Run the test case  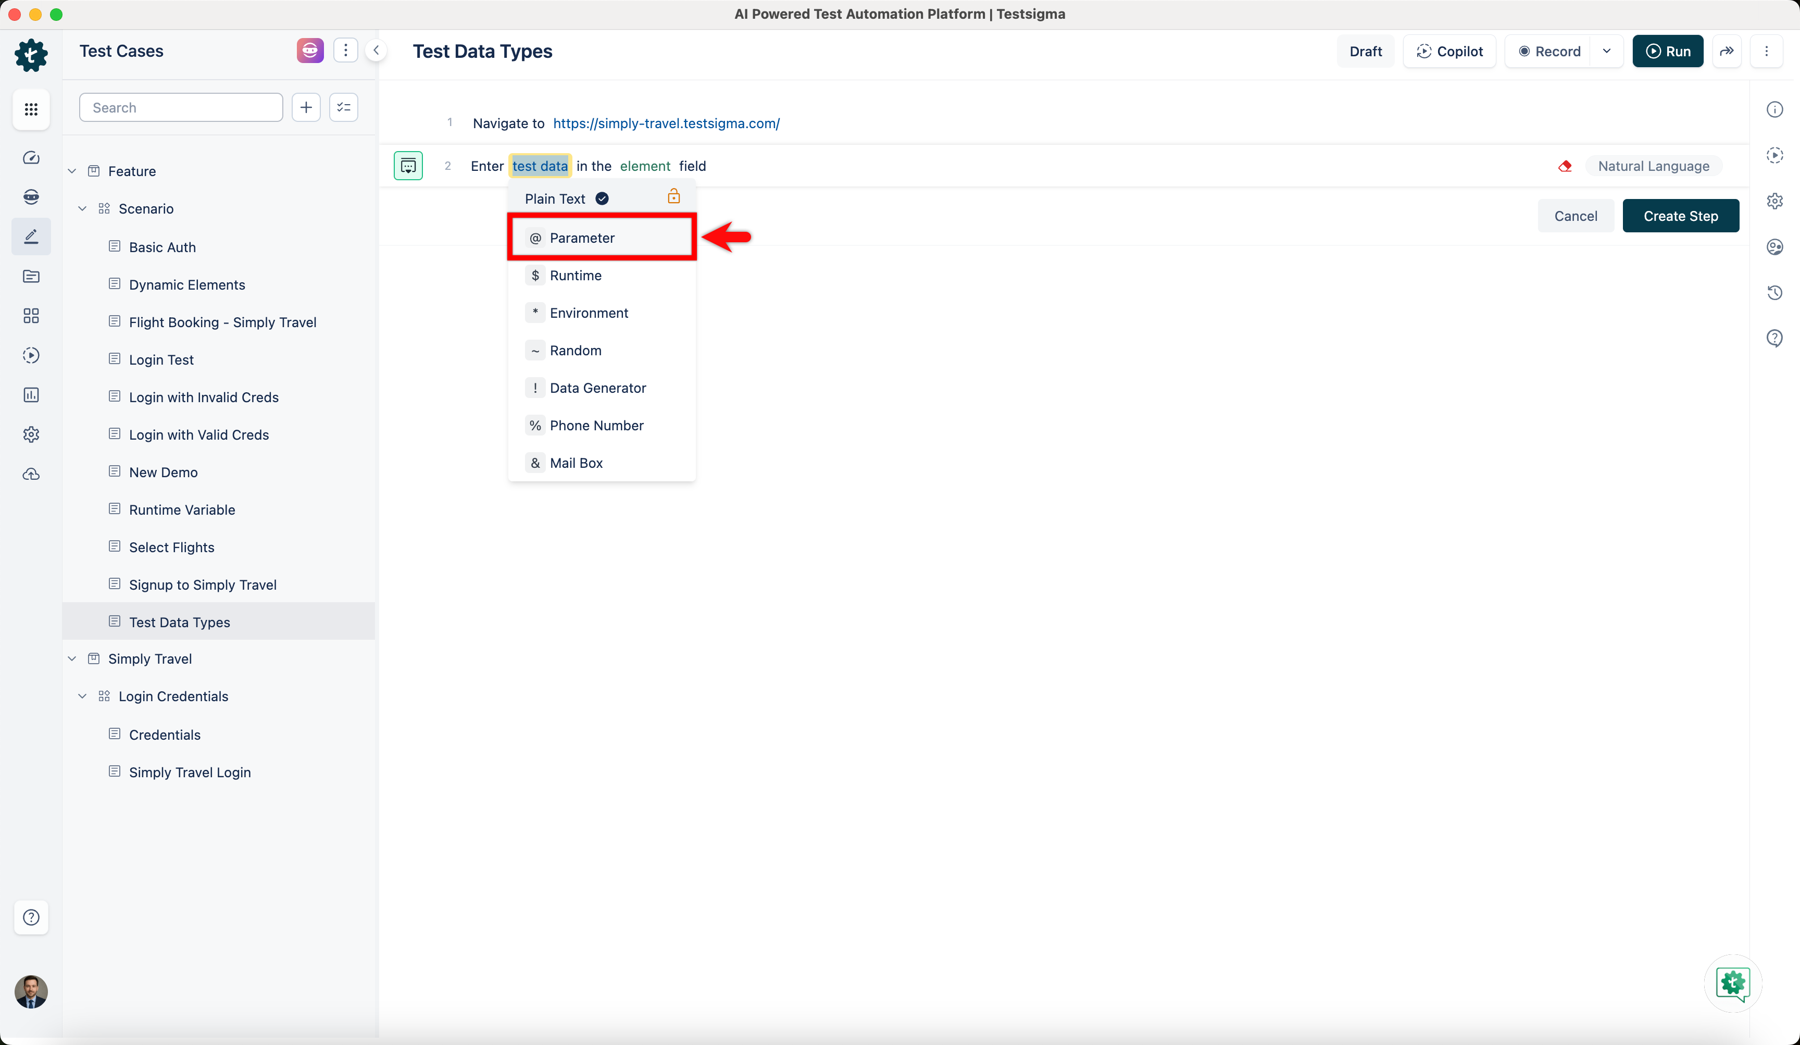pyautogui.click(x=1668, y=52)
